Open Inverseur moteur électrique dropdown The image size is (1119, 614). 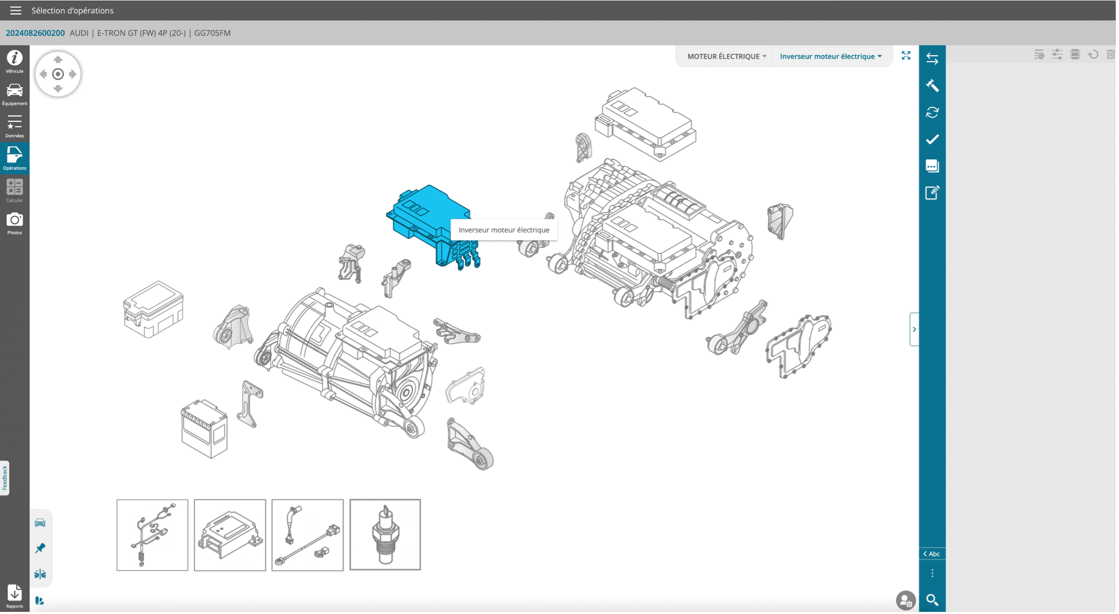tap(830, 56)
